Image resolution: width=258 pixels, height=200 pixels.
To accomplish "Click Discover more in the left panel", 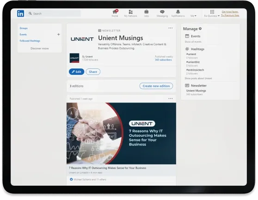I will [39, 48].
